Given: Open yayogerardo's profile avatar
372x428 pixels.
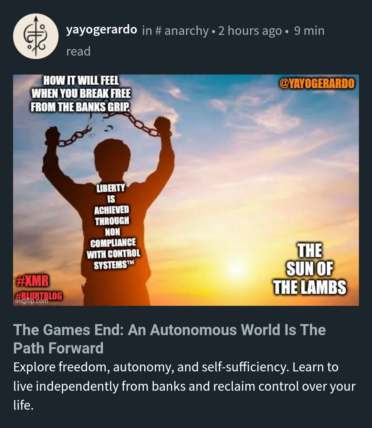Looking at the screenshot, I should [36, 36].
